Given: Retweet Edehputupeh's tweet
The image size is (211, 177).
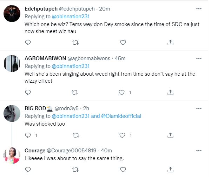Looking at the screenshot, I should click(74, 43).
